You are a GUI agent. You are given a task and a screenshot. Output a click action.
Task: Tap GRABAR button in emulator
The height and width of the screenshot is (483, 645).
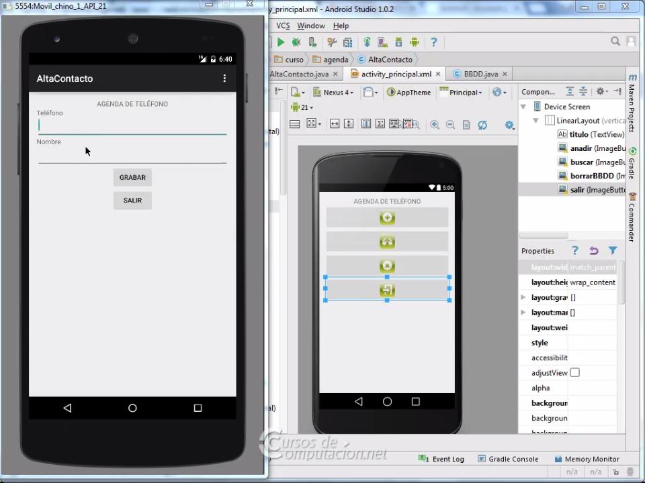[132, 177]
